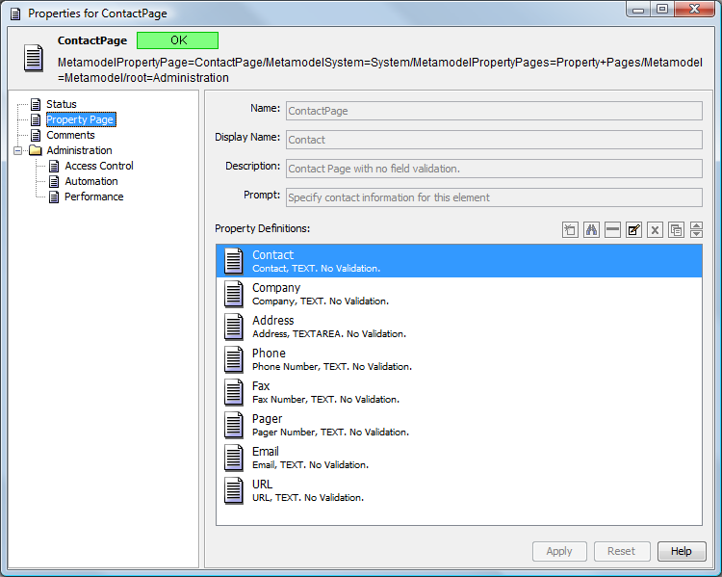Click the bold ContactPage heading
Image resolution: width=722 pixels, height=577 pixels.
click(92, 40)
